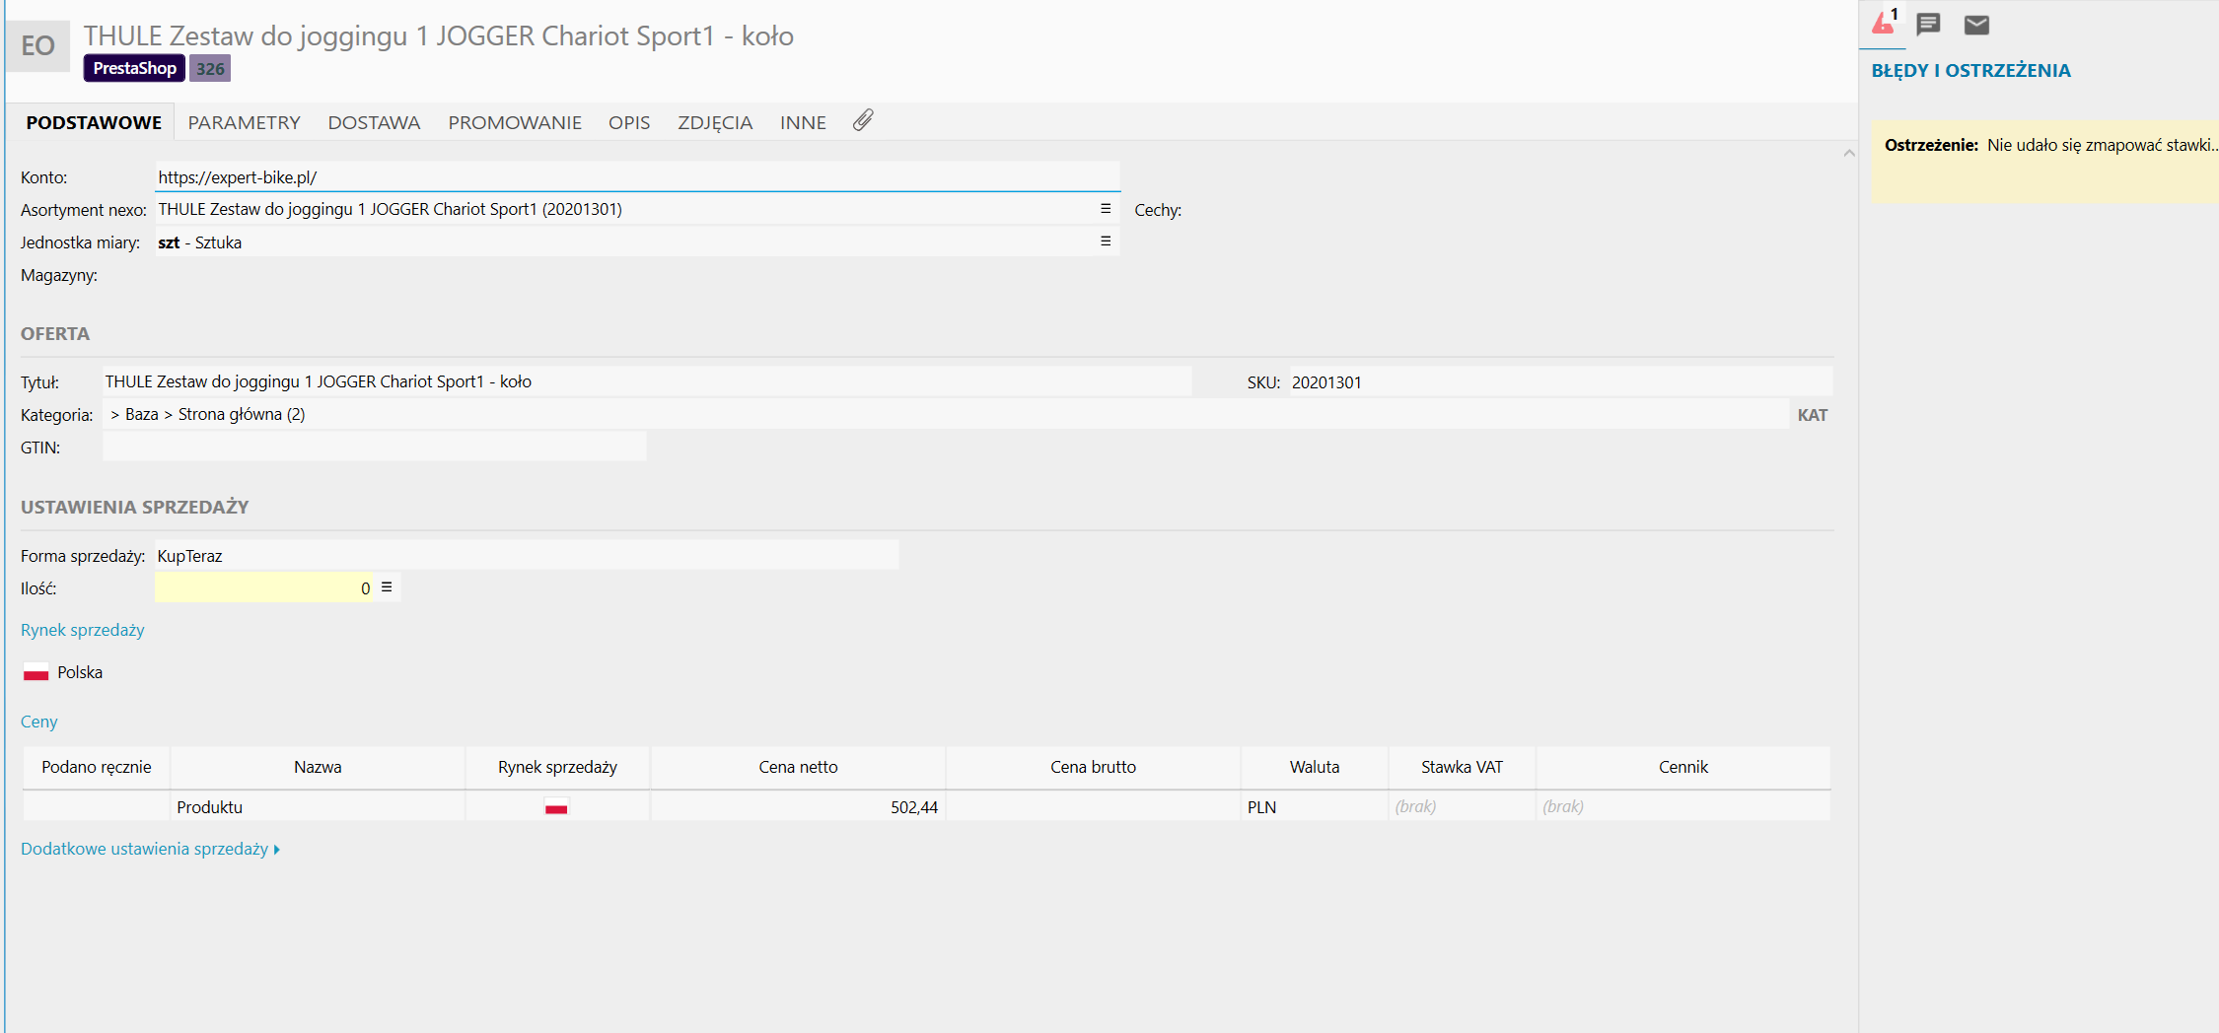Open the Ilość options menu
This screenshot has width=2219, height=1033.
(387, 587)
